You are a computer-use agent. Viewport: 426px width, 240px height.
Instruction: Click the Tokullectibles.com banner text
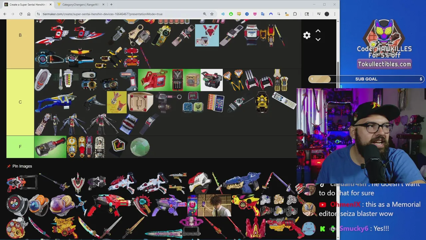point(384,64)
